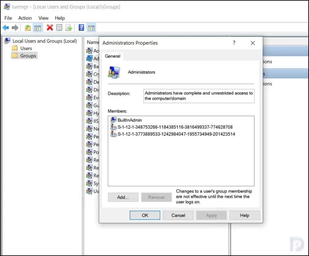Screen dimensions: 309x256
Task: Click the Export List toolbar icon
Action: pos(69,28)
